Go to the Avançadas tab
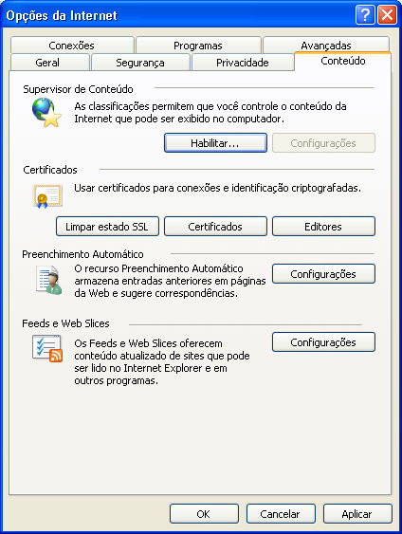This screenshot has height=534, width=402. coord(326,45)
